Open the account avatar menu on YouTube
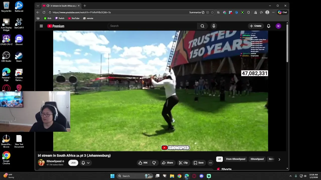This screenshot has width=321, height=180. coord(278,26)
